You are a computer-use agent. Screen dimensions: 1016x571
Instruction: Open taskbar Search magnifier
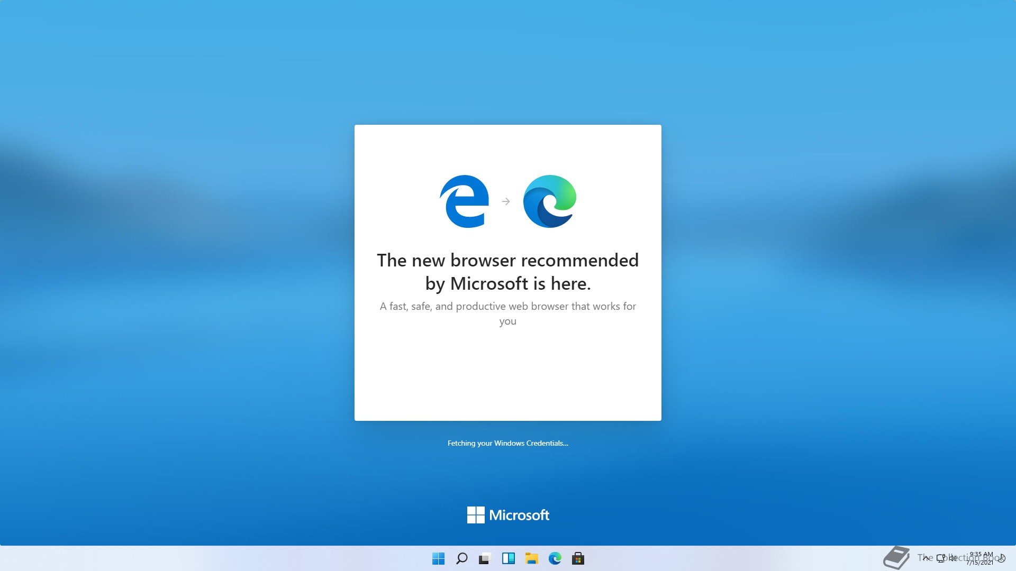click(x=461, y=558)
